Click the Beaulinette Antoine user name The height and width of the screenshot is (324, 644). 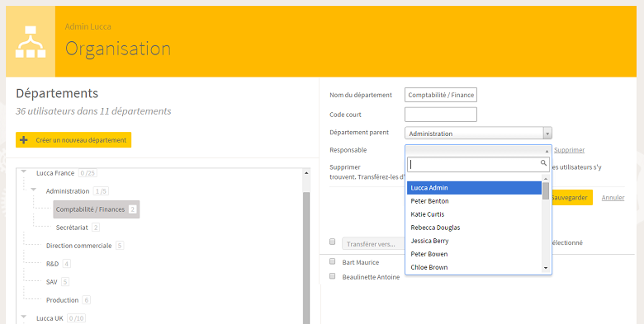click(x=371, y=277)
